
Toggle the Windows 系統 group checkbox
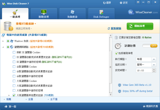[8, 41]
